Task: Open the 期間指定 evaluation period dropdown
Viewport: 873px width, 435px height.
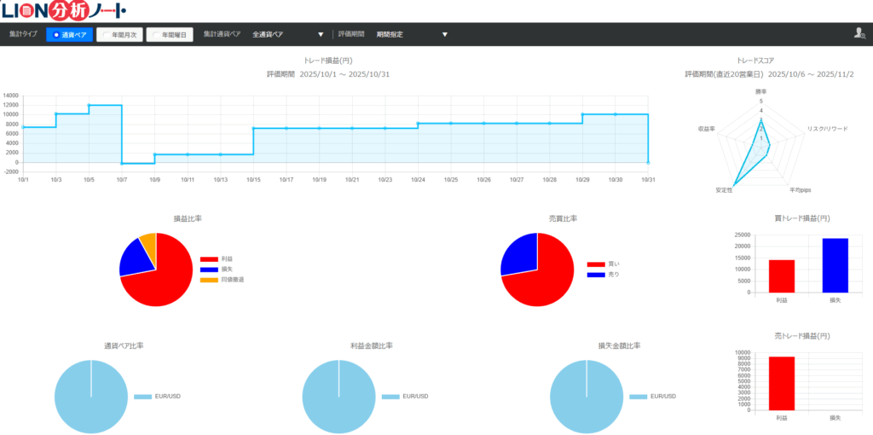Action: pyautogui.click(x=411, y=35)
